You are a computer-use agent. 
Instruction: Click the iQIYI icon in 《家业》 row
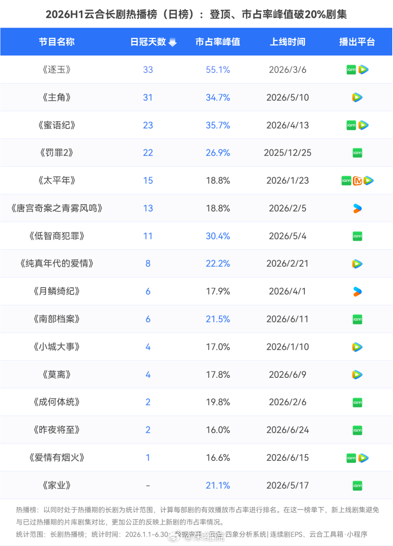tap(357, 486)
